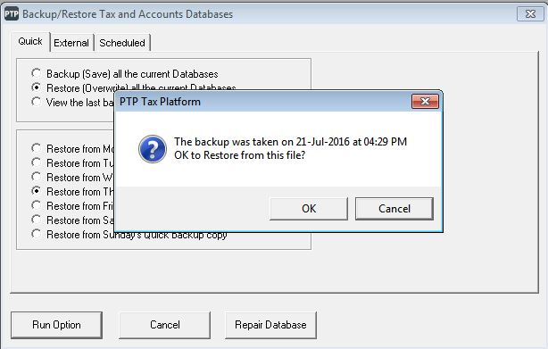Confirm restore with the OK button

pyautogui.click(x=309, y=209)
